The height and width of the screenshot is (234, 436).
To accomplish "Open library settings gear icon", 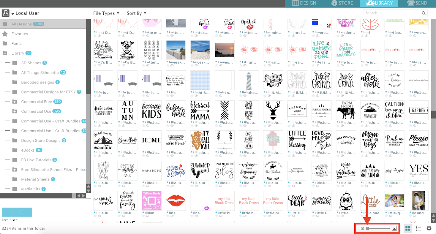I will pyautogui.click(x=429, y=228).
